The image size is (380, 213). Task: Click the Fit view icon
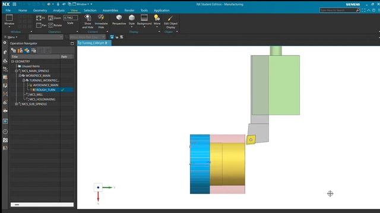point(39,18)
